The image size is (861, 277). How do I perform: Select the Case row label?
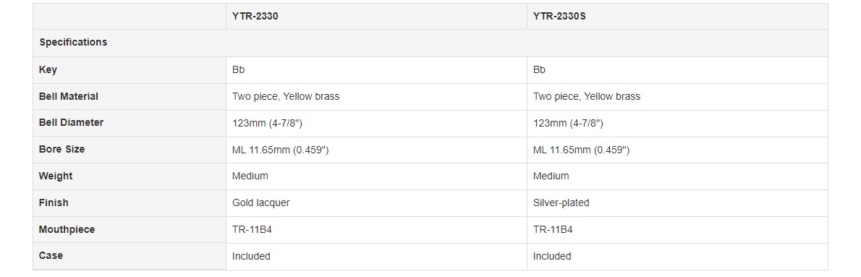pyautogui.click(x=51, y=255)
